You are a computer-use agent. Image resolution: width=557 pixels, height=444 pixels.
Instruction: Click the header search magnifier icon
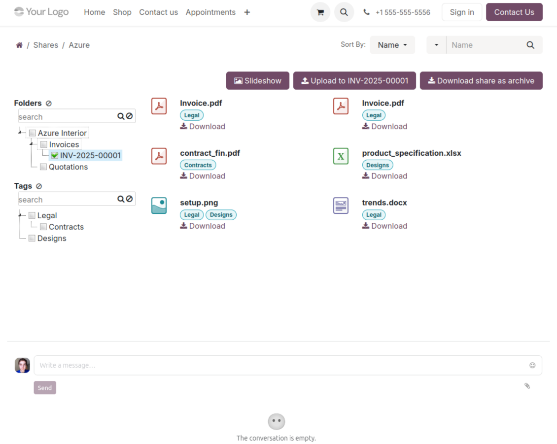[x=344, y=12]
